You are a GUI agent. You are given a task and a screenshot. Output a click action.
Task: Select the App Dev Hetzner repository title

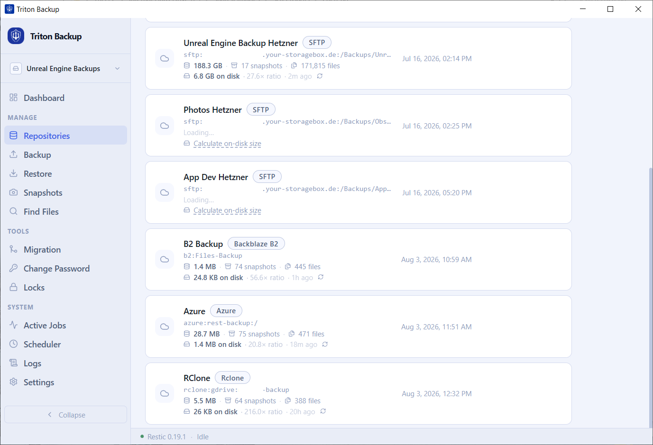click(x=216, y=177)
